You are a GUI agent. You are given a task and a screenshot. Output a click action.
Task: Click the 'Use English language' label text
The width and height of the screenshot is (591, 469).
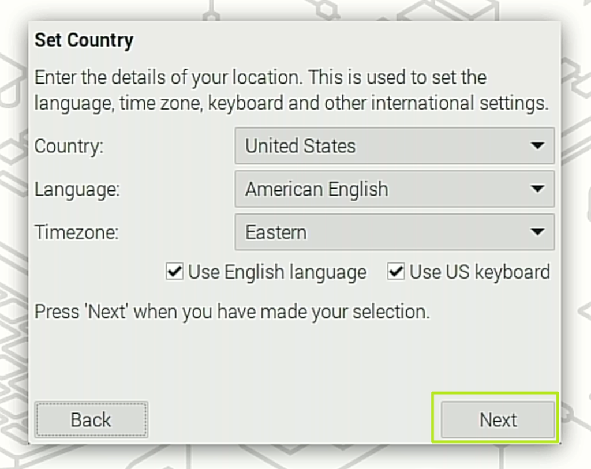point(277,272)
